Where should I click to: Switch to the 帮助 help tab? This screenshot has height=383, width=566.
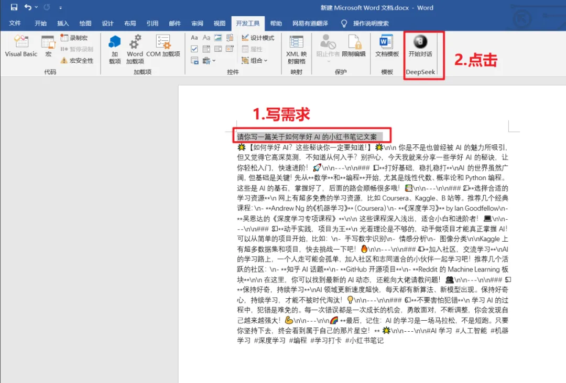(276, 24)
